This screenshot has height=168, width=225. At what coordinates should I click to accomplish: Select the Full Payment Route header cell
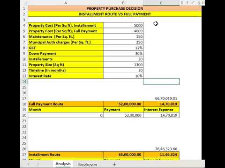(66, 104)
